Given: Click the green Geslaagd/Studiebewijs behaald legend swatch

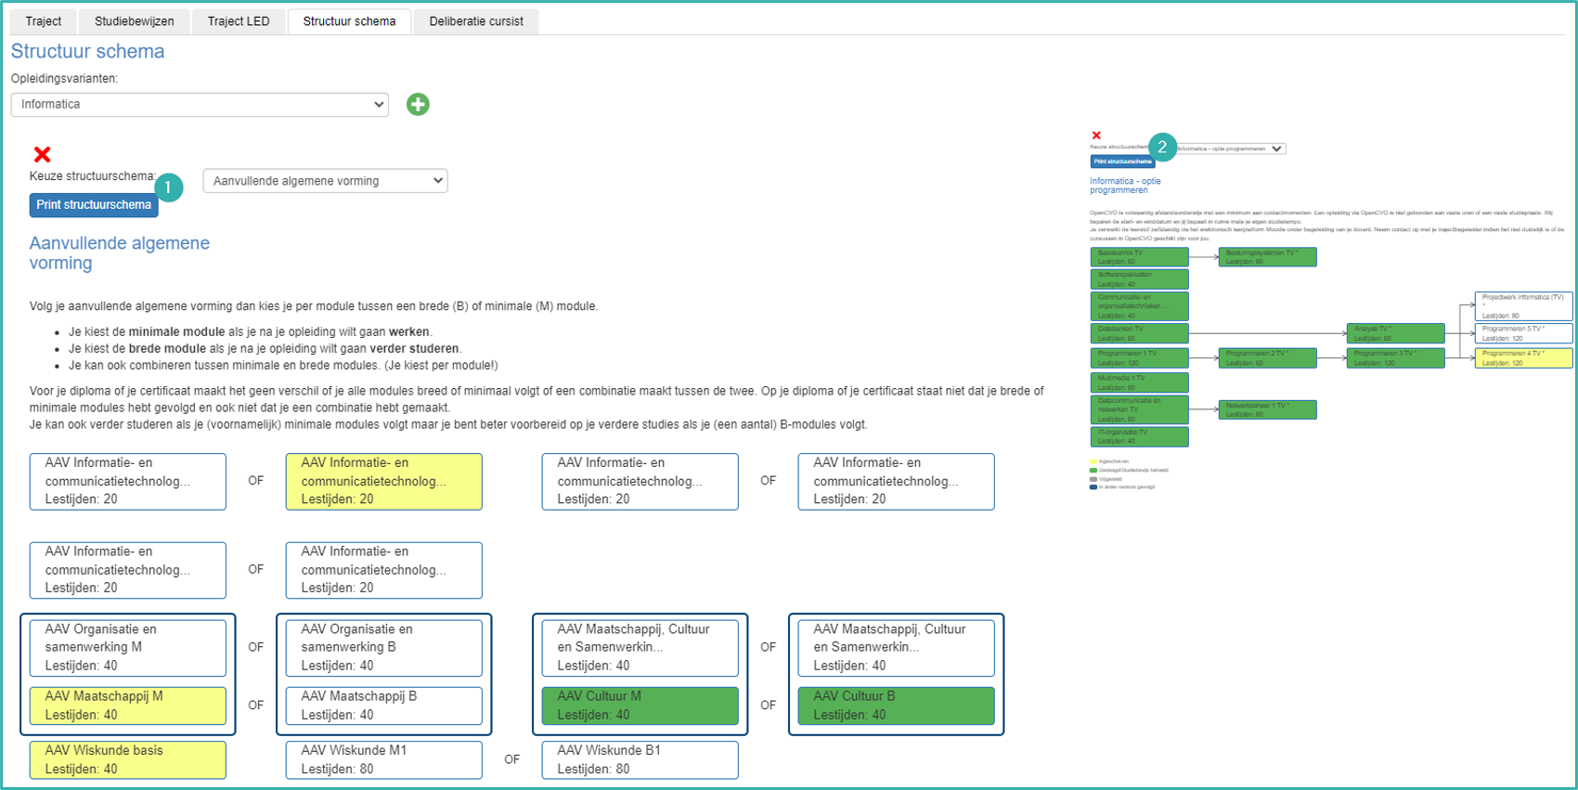Looking at the screenshot, I should pyautogui.click(x=1093, y=470).
